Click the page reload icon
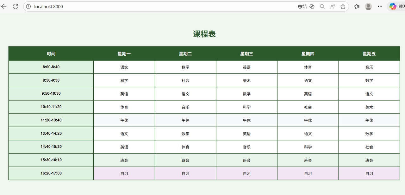This screenshot has height=195, width=405. tap(16, 6)
